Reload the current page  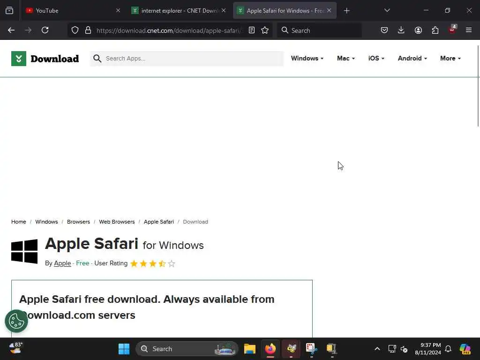45,30
